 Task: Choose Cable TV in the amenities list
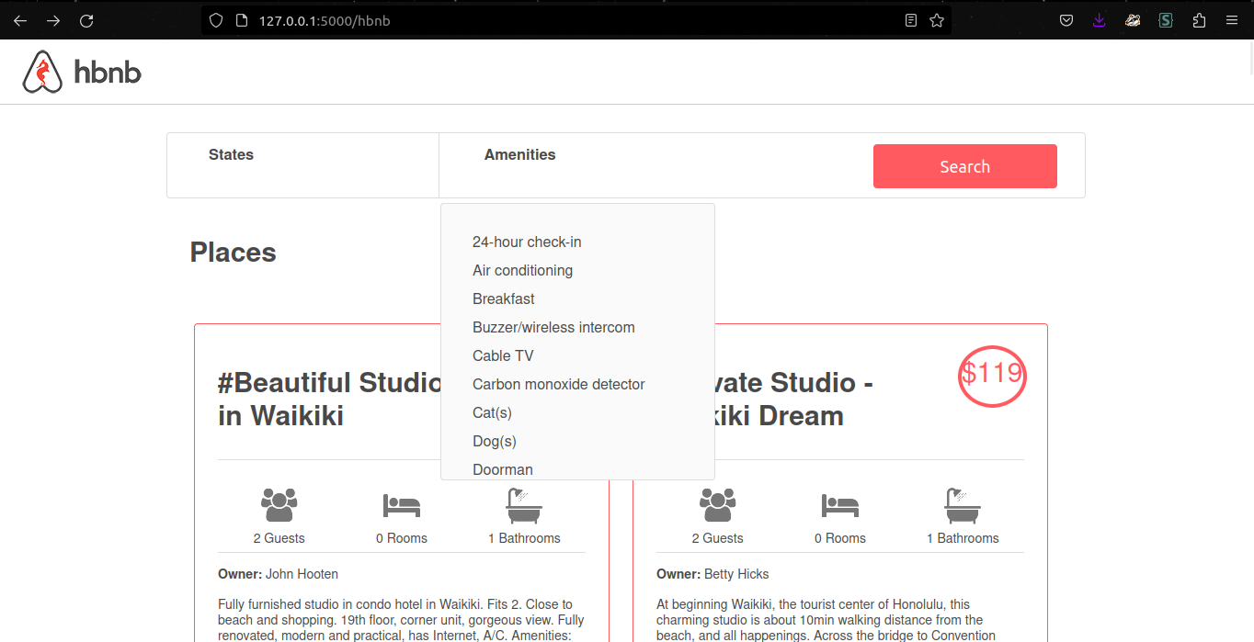coord(503,356)
